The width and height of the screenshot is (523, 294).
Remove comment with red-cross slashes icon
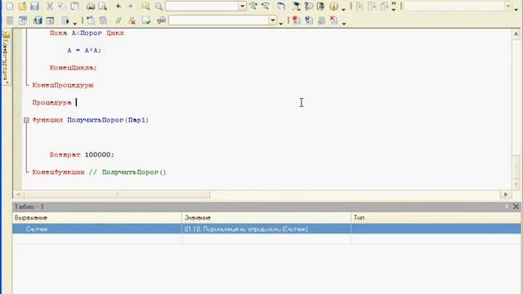click(x=132, y=20)
